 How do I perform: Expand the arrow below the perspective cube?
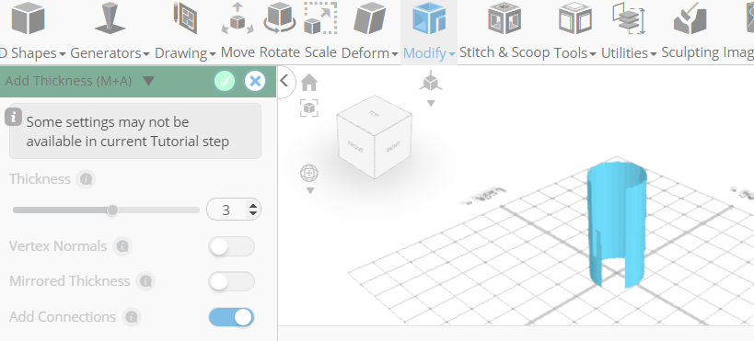click(431, 103)
